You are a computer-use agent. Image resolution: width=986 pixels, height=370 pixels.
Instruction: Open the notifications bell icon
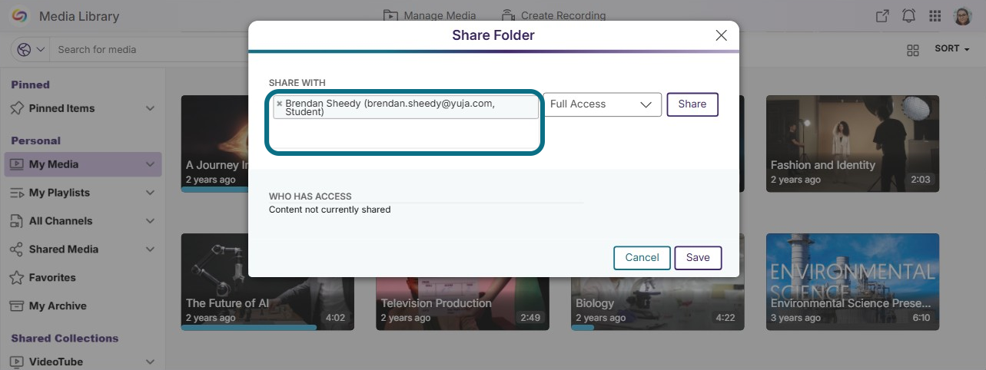(908, 16)
